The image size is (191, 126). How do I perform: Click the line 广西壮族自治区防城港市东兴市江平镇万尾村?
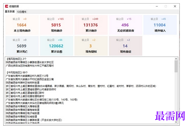30,66
